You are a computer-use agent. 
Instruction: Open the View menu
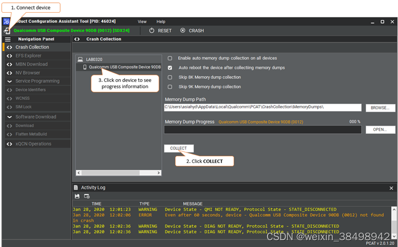(142, 22)
